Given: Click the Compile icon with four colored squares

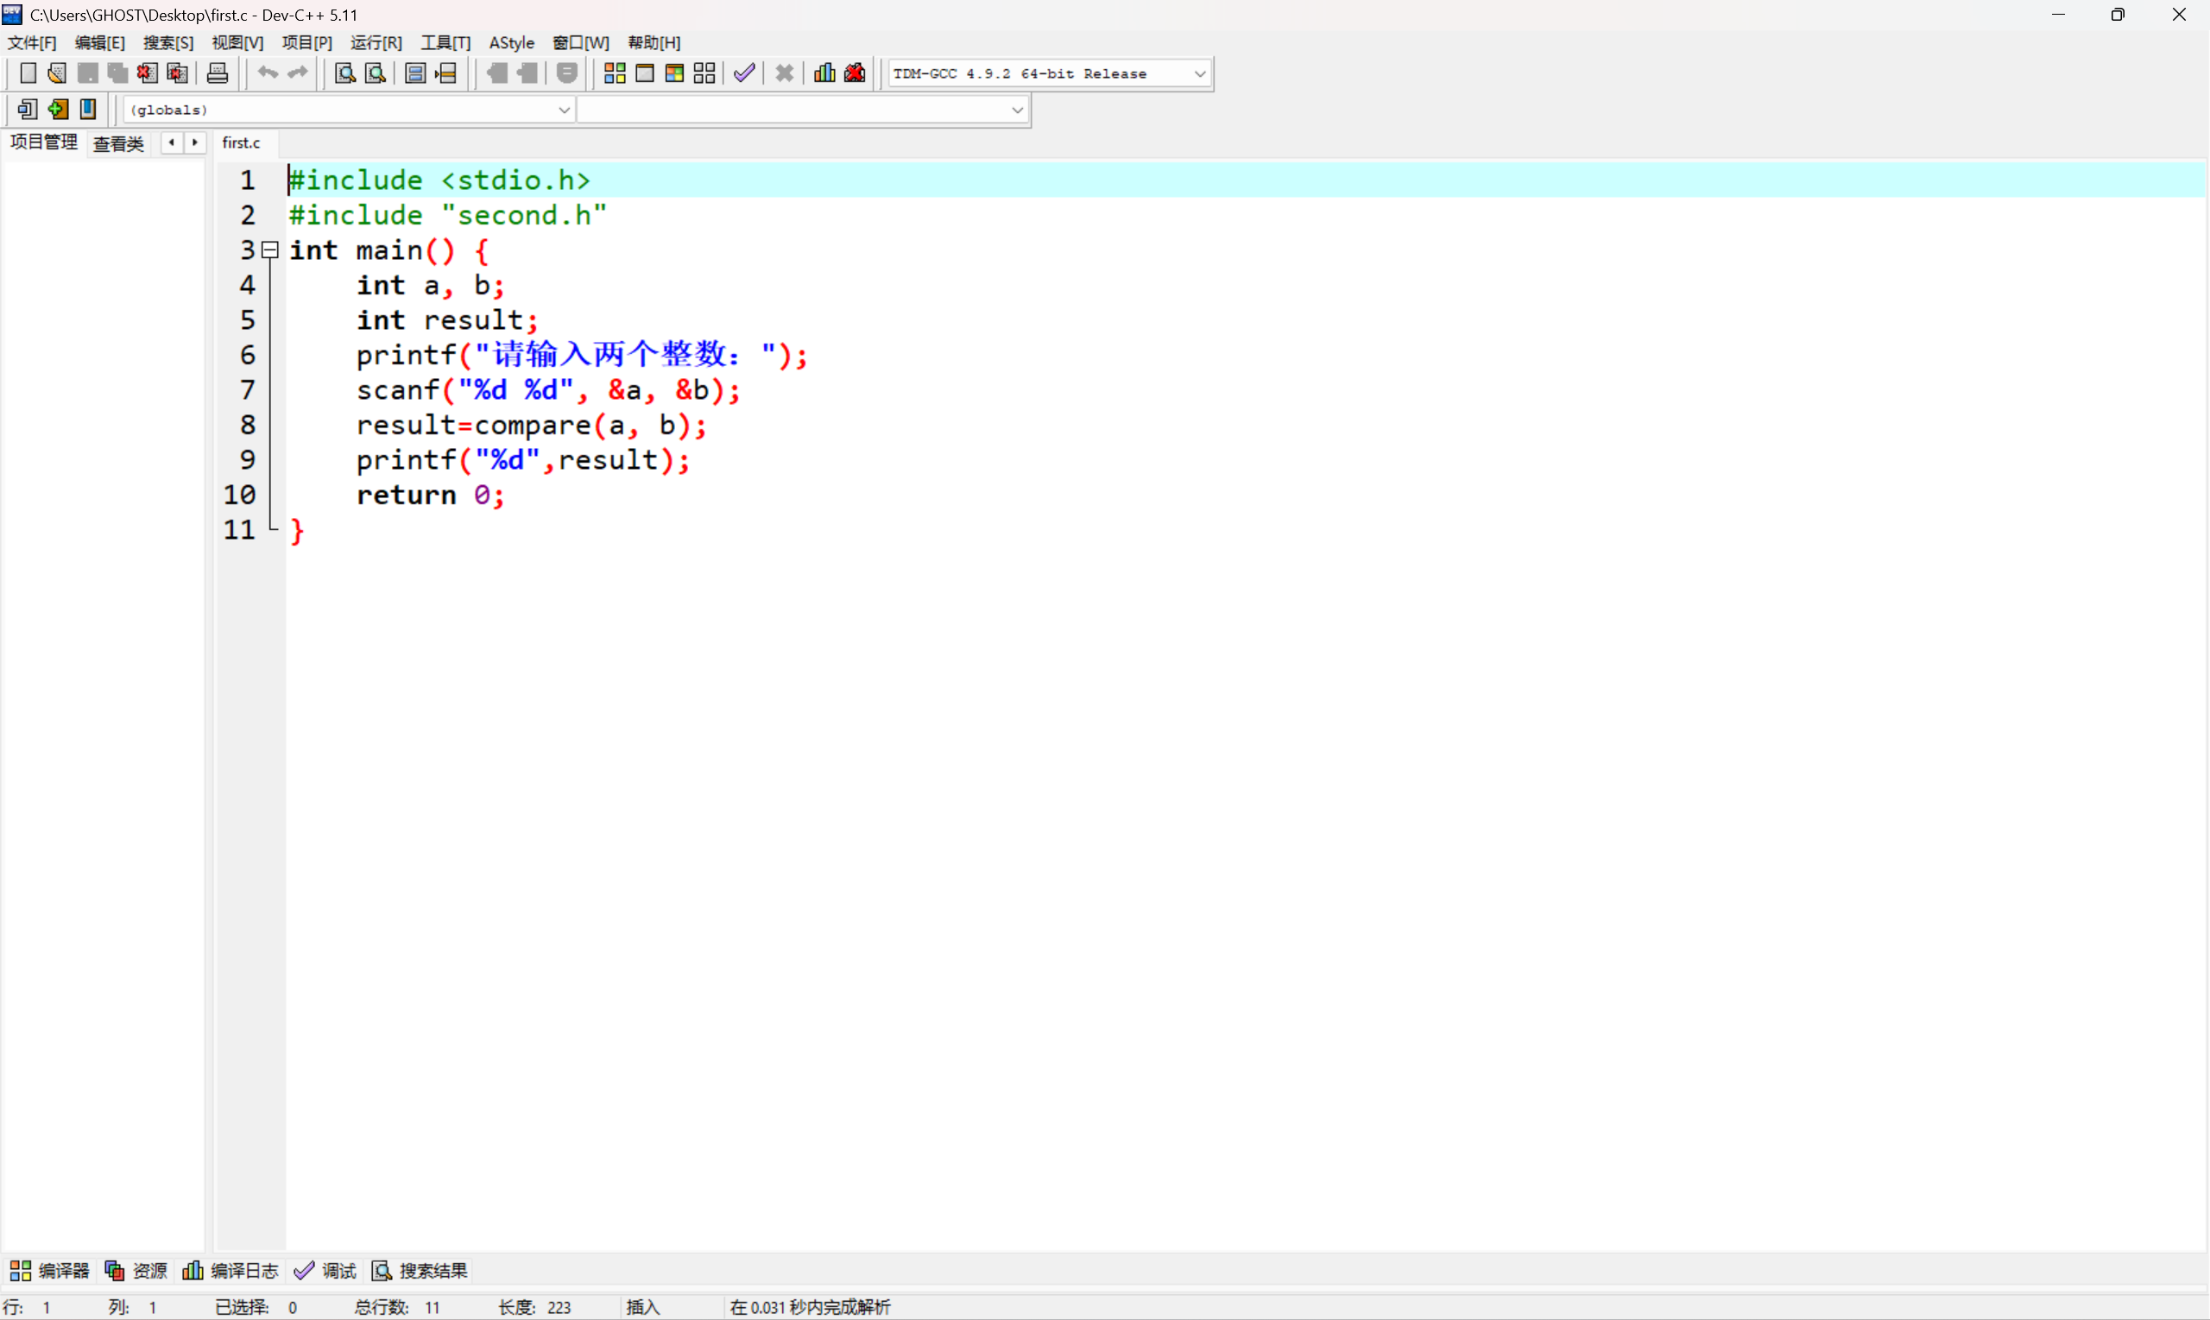Looking at the screenshot, I should coord(615,73).
